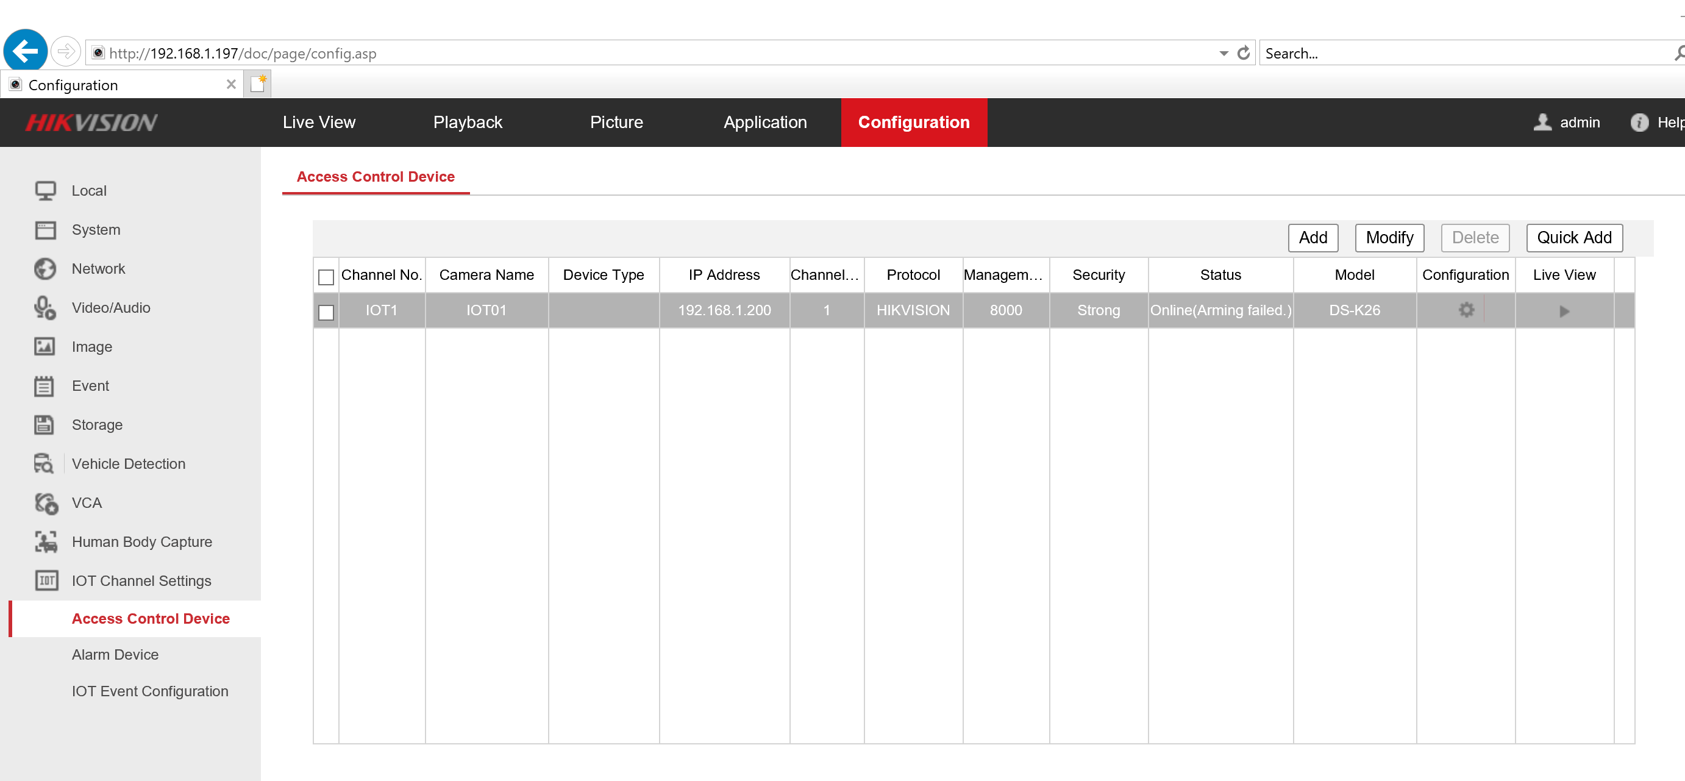Click the Configuration gear icon for IOT01

(x=1466, y=309)
